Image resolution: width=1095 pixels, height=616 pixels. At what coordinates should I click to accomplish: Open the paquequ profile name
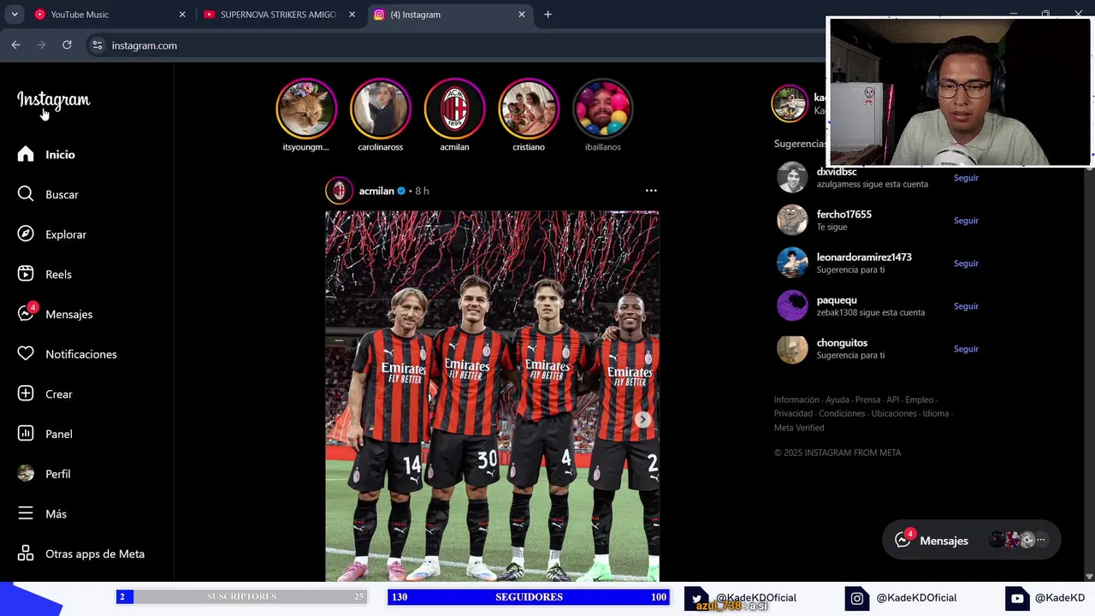click(837, 300)
